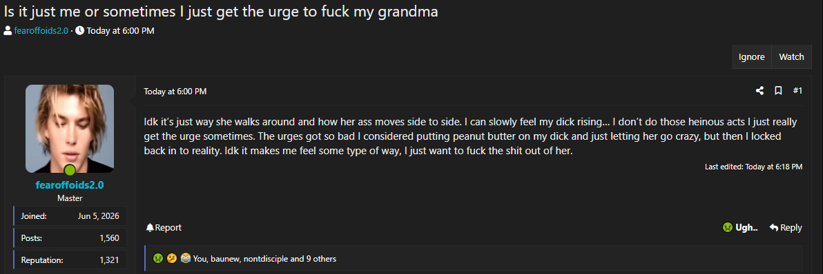
Task: Click the share icon on post #1
Action: click(759, 91)
